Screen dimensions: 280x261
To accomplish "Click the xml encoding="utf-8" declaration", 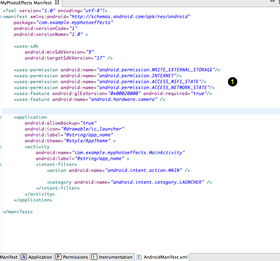I will (x=81, y=11).
